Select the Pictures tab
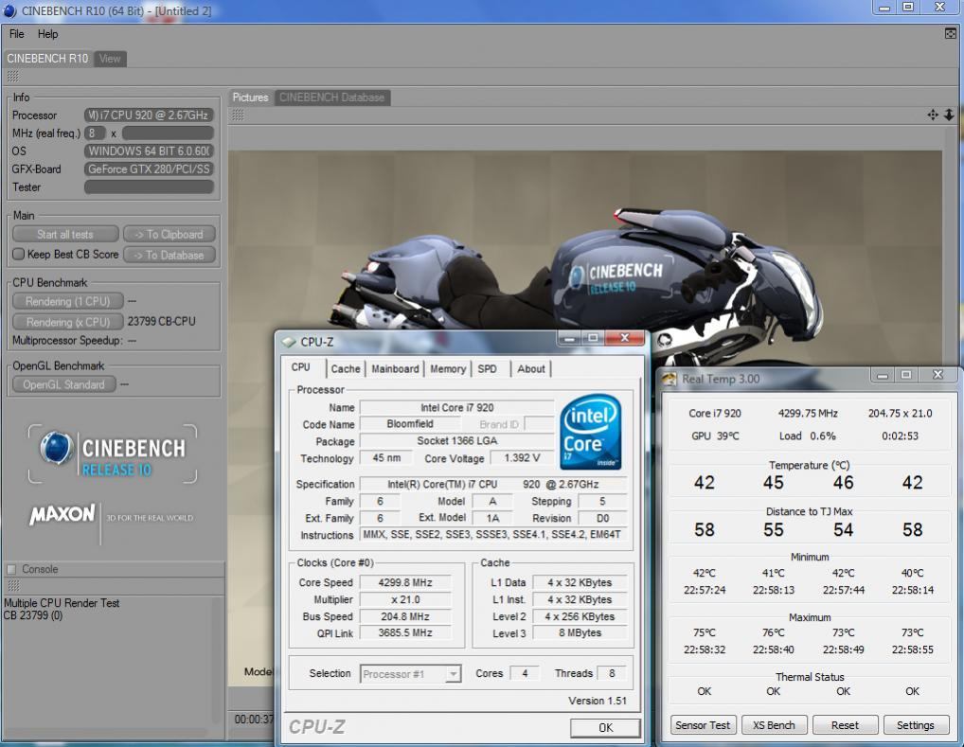The image size is (964, 747). click(250, 98)
